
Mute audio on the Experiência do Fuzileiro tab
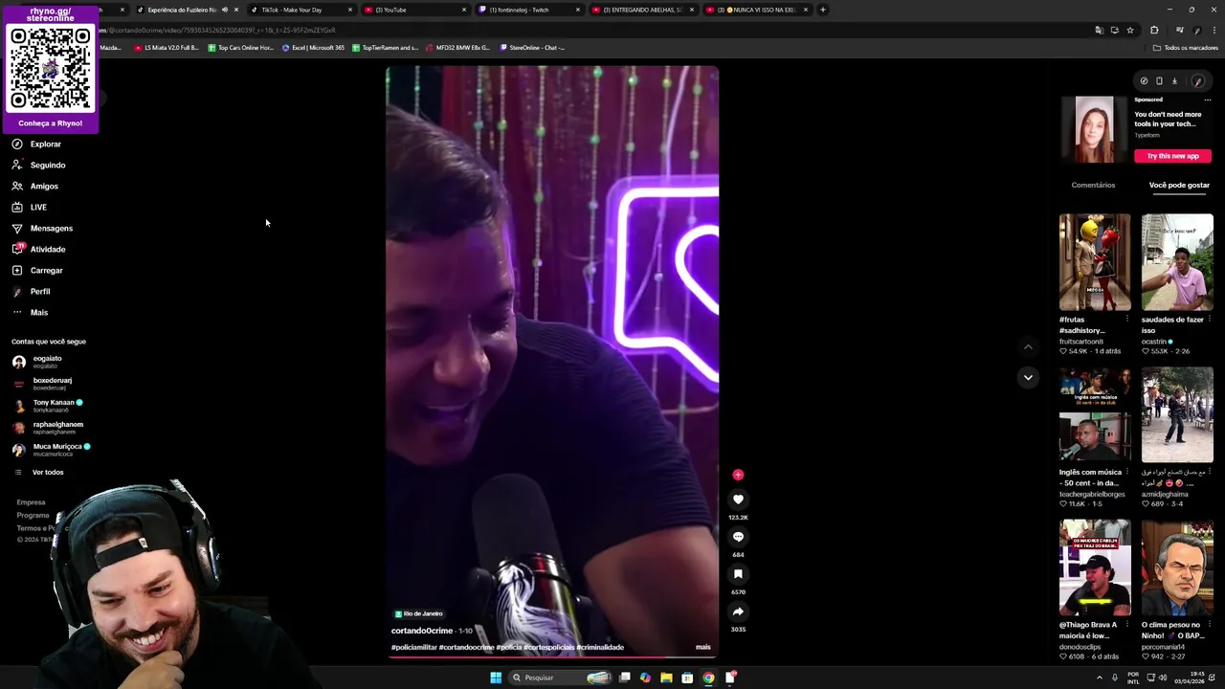pyautogui.click(x=225, y=10)
